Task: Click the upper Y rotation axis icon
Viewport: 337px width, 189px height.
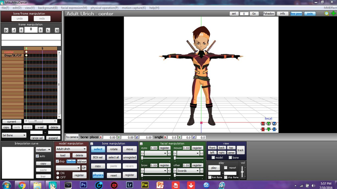Action: pos(269,123)
